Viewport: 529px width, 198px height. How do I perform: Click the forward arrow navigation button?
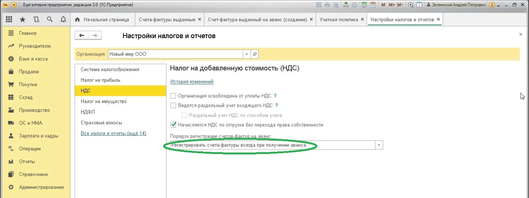coord(95,36)
